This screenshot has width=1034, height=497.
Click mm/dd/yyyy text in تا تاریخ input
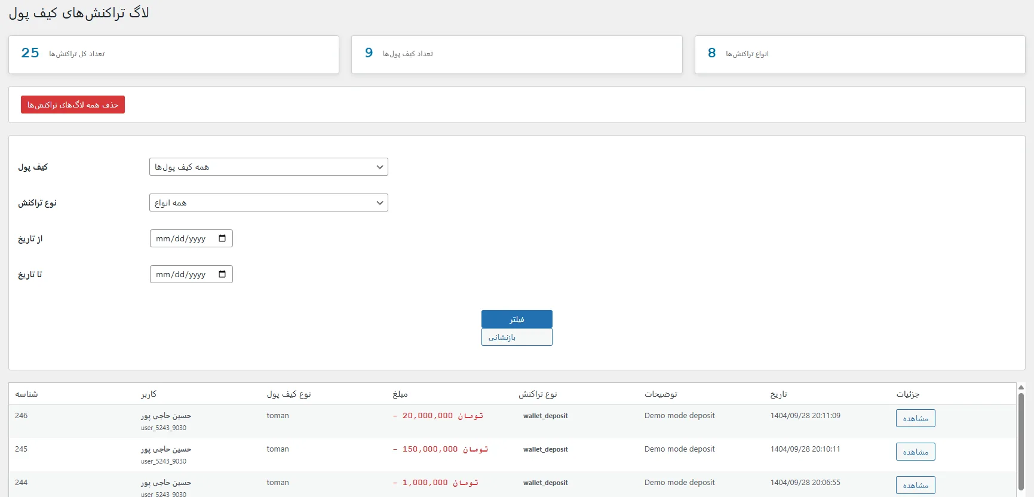180,274
